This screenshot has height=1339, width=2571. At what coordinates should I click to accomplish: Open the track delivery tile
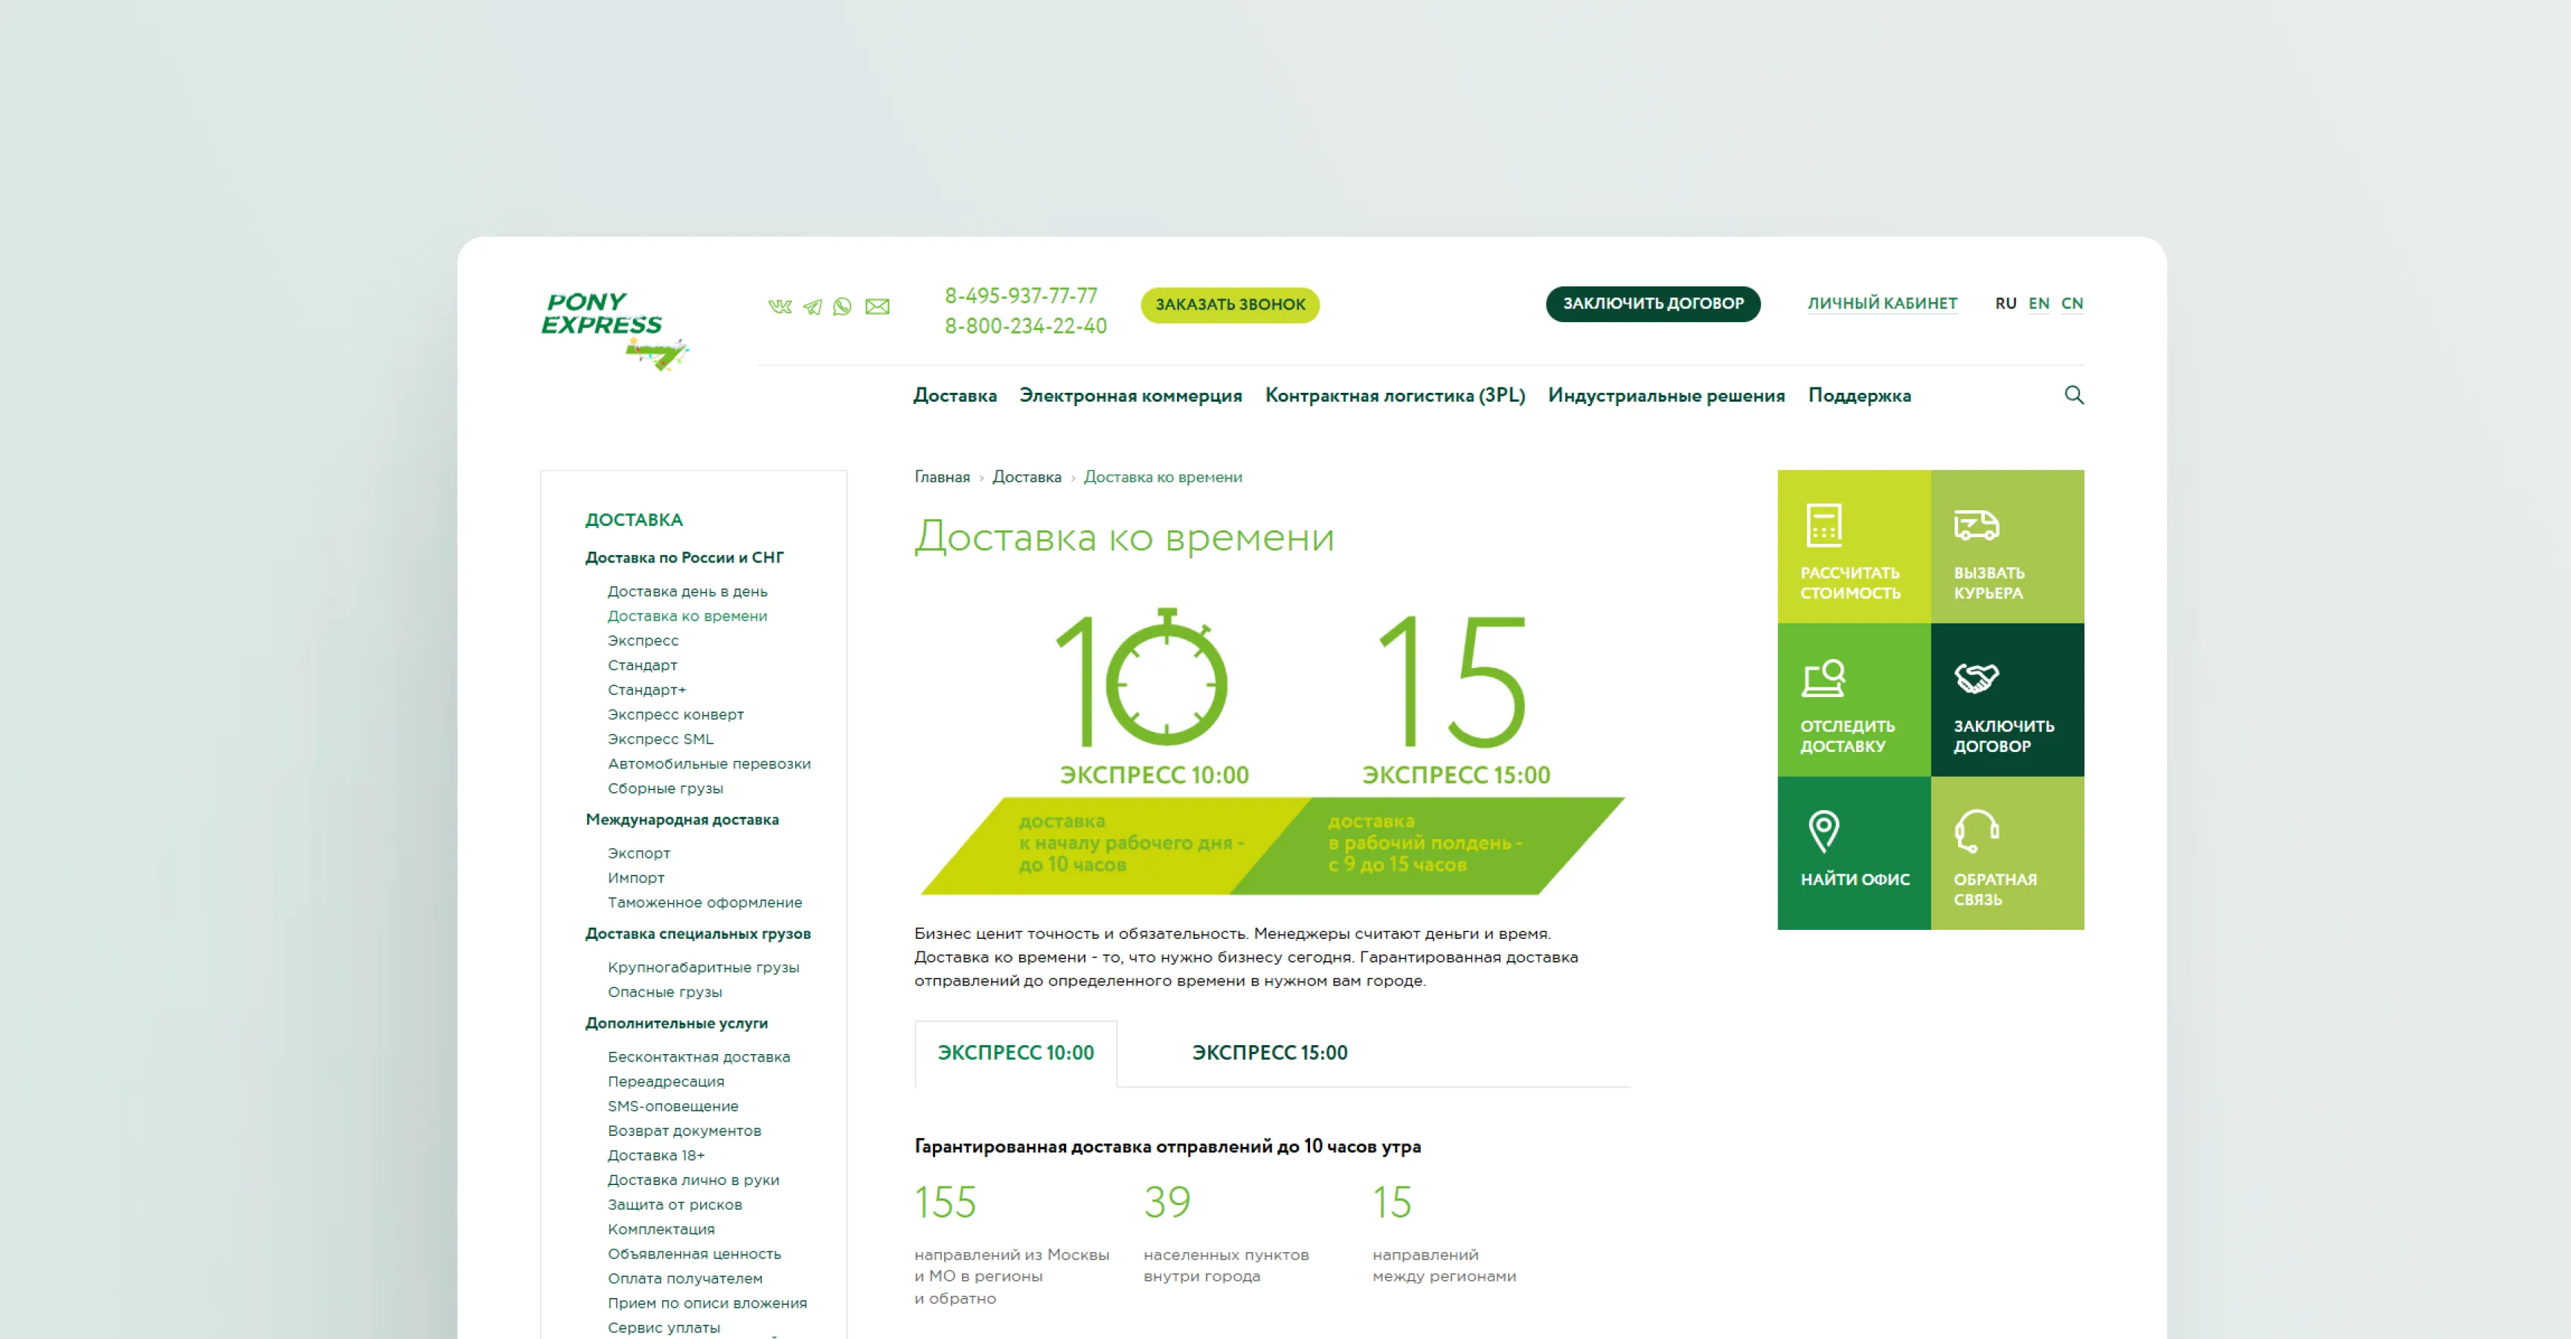(1853, 699)
